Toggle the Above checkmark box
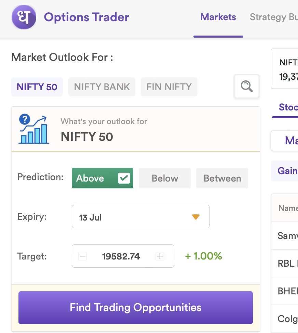This screenshot has width=298, height=333. pyautogui.click(x=124, y=178)
